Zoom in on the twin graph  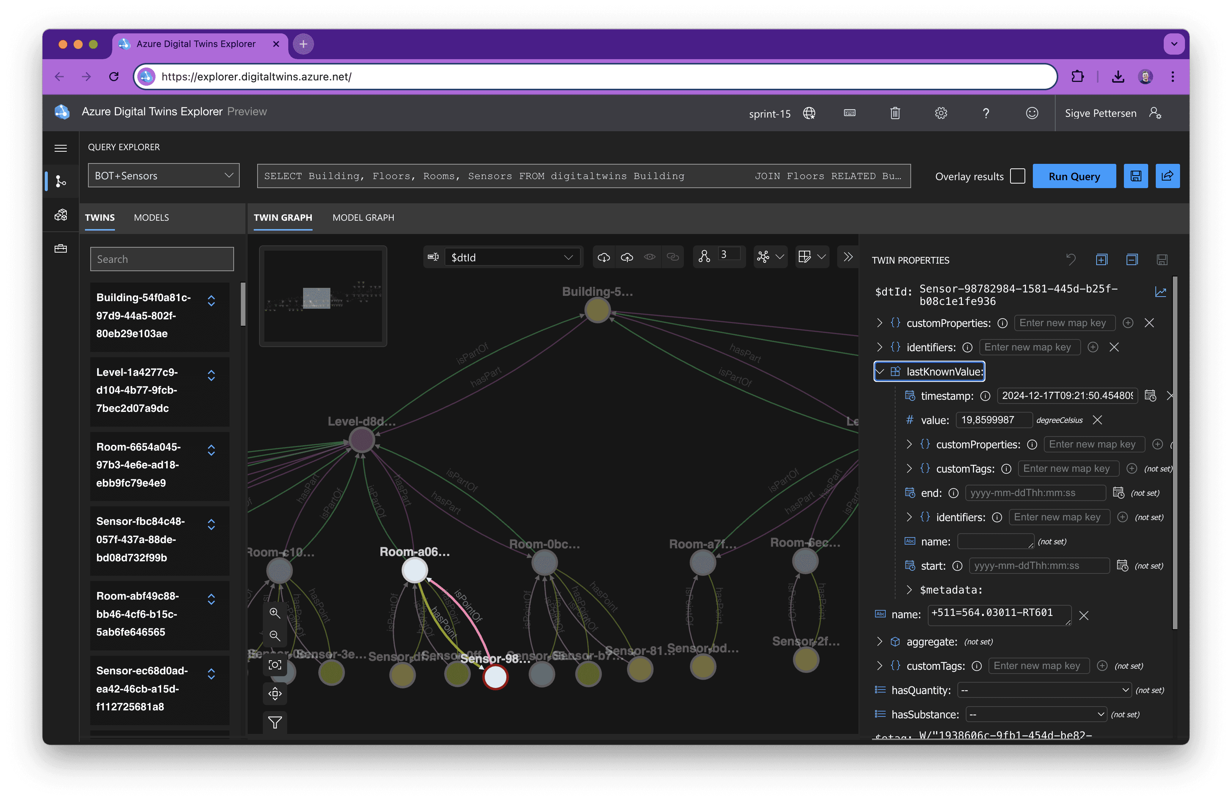[275, 613]
